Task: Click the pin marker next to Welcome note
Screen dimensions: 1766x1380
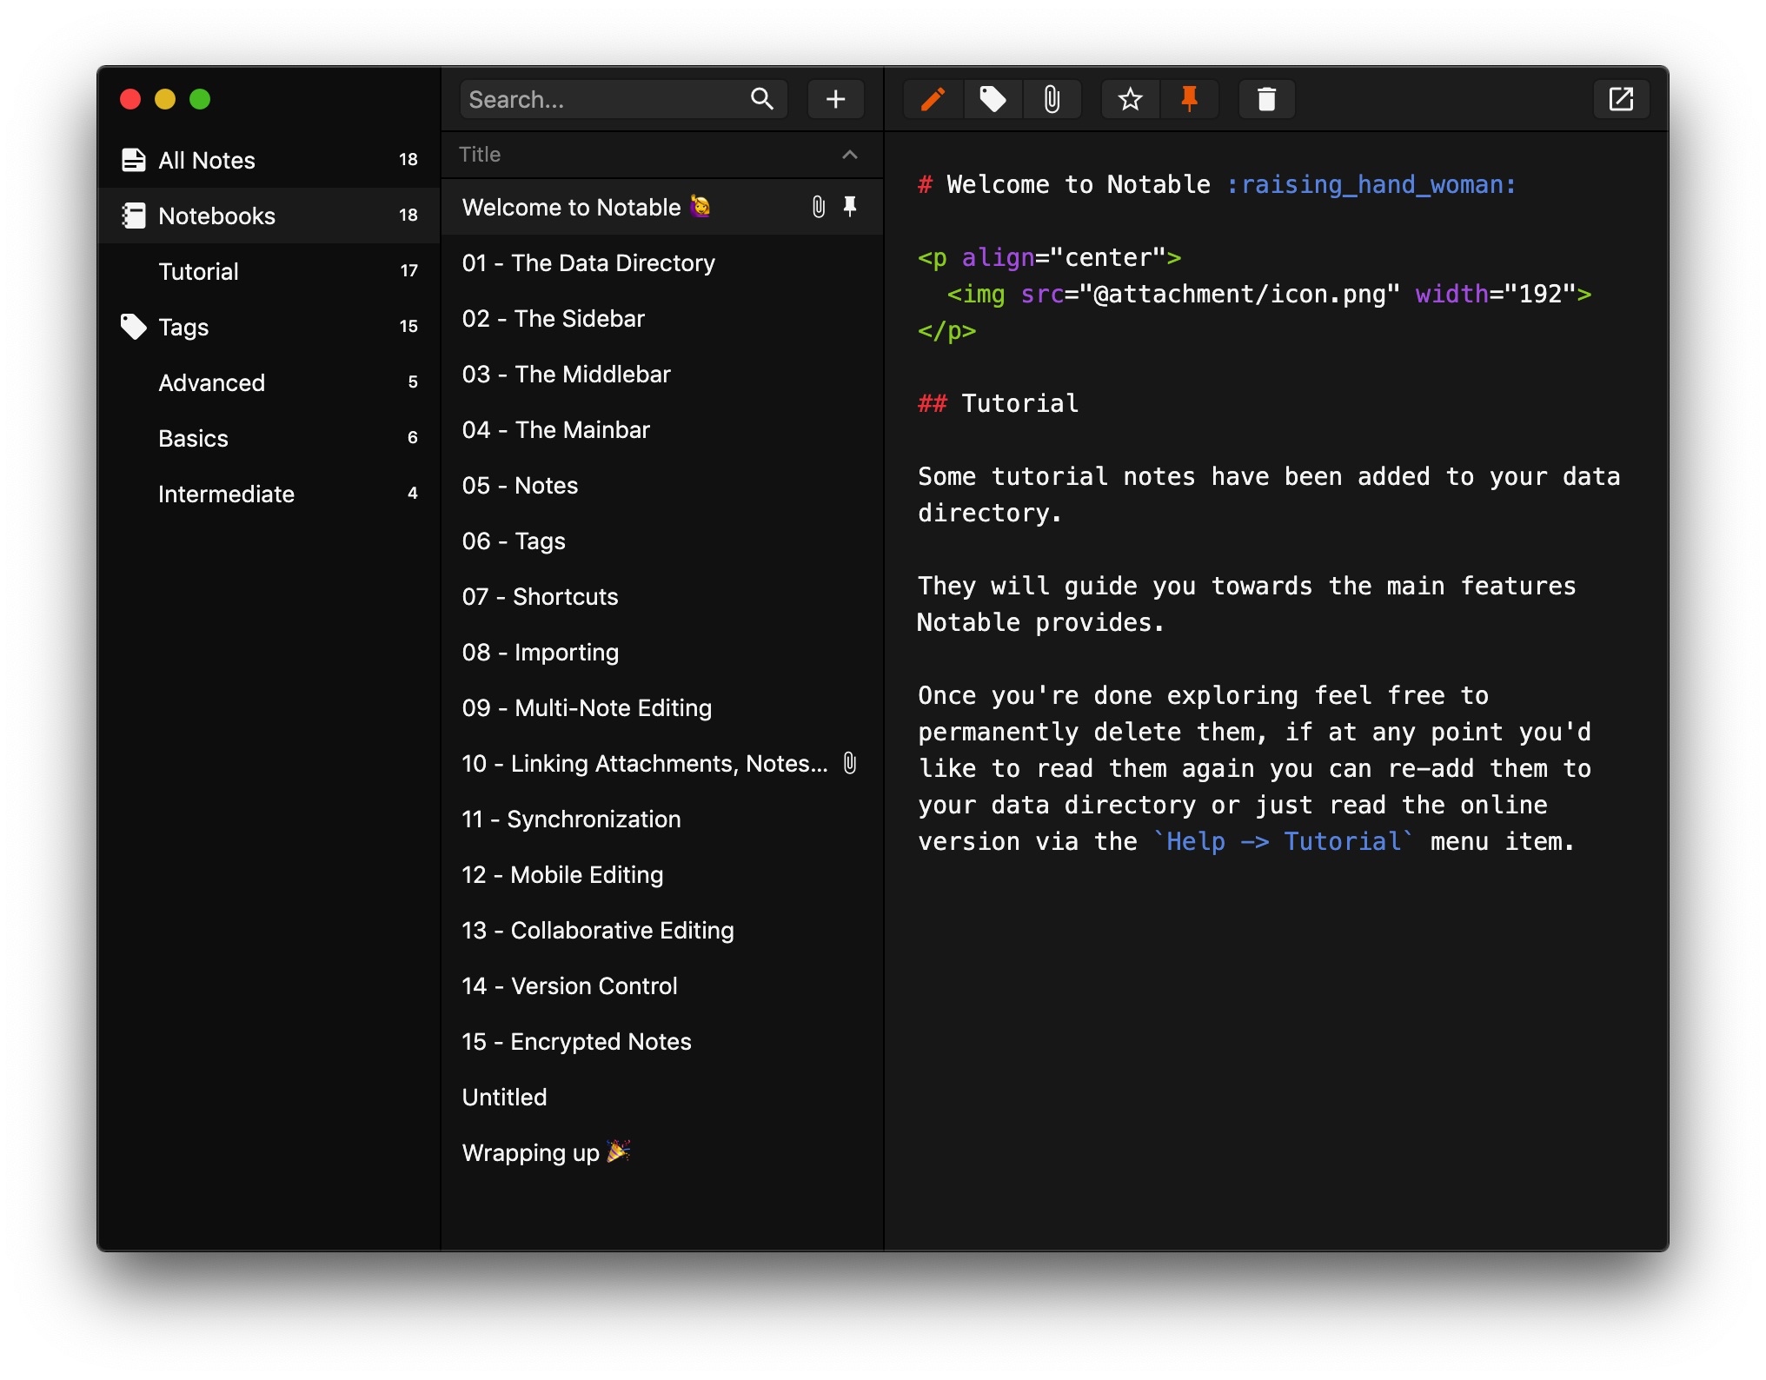Action: [x=849, y=207]
